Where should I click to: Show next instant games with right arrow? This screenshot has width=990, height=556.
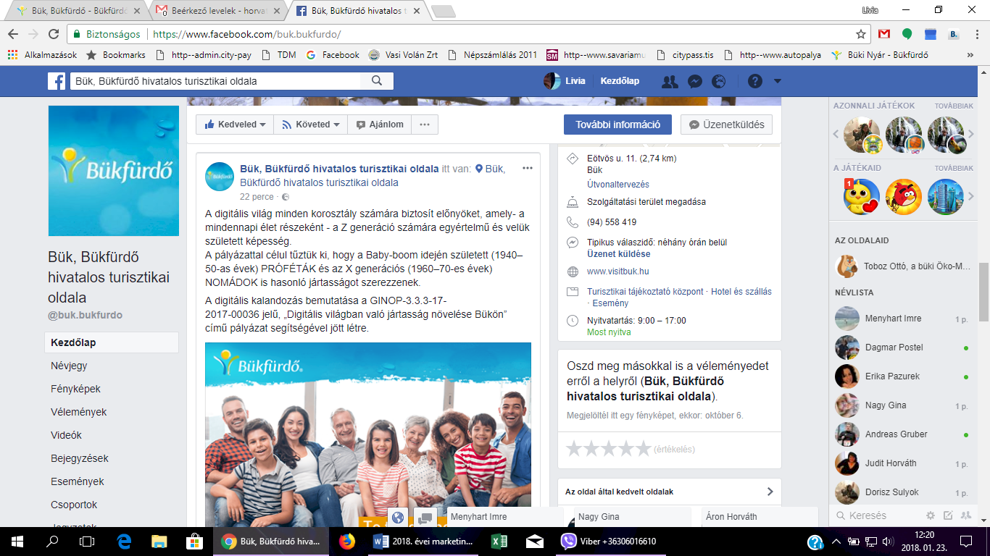(971, 133)
